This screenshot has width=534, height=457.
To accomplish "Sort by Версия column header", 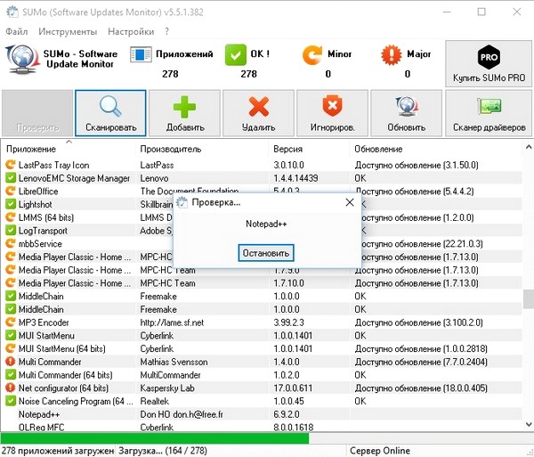I will (311, 149).
